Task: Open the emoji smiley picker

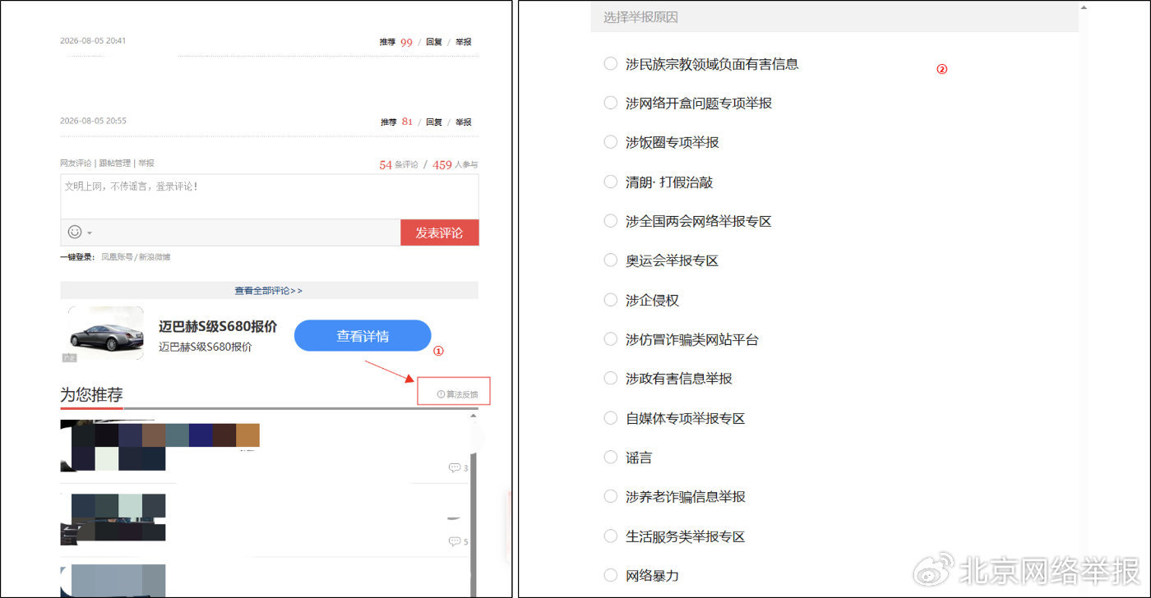Action: (x=75, y=232)
